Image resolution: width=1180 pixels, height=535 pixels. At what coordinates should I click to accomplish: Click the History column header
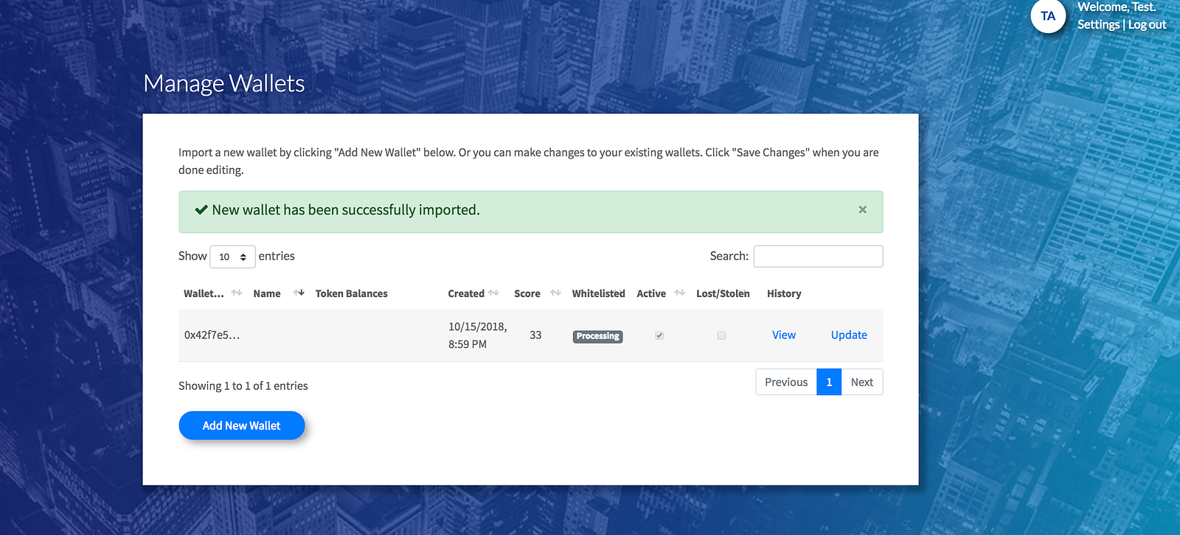784,293
